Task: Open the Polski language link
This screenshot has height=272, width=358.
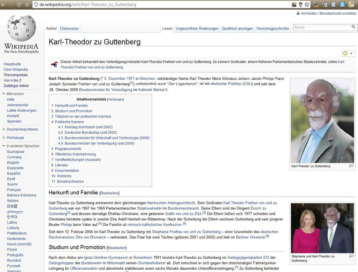Action: tap(12, 250)
